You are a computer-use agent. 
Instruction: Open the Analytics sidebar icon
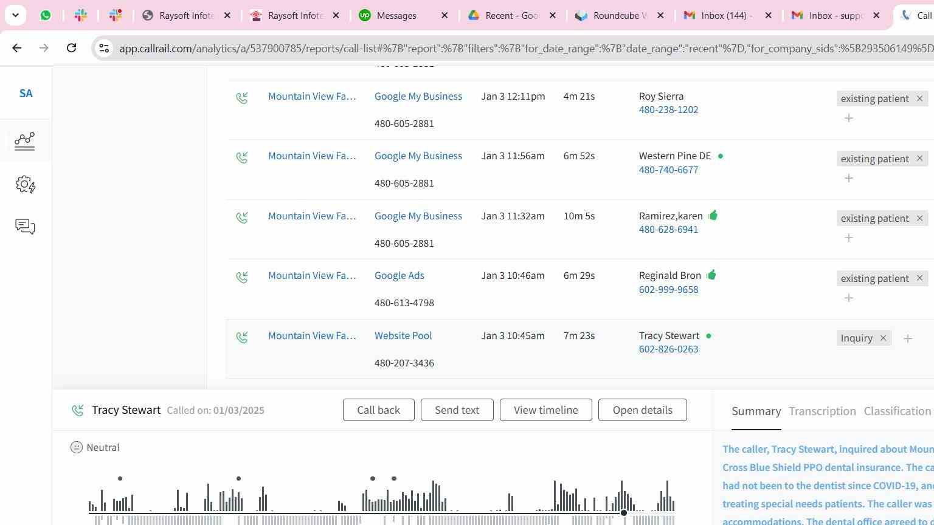click(25, 141)
